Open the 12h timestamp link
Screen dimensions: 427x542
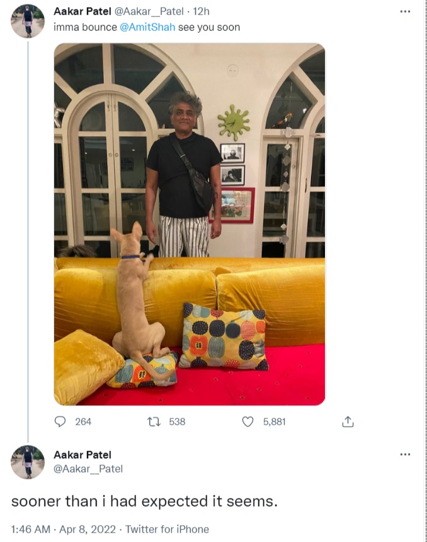click(201, 11)
